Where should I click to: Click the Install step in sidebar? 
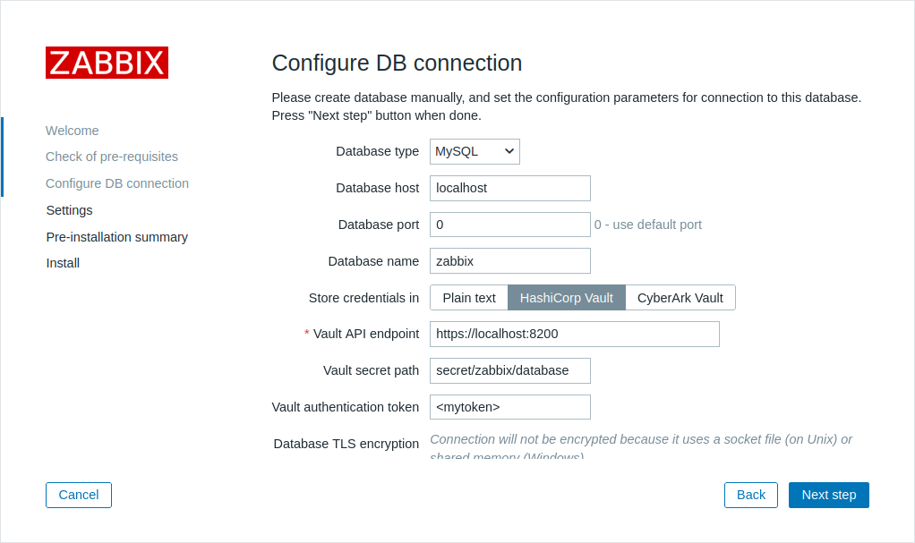(x=63, y=264)
